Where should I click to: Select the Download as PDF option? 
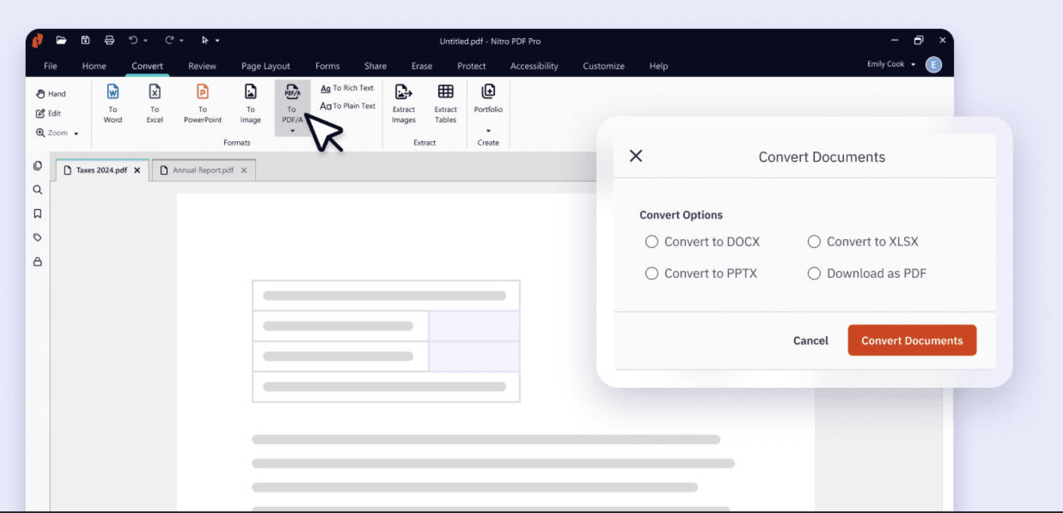click(814, 273)
